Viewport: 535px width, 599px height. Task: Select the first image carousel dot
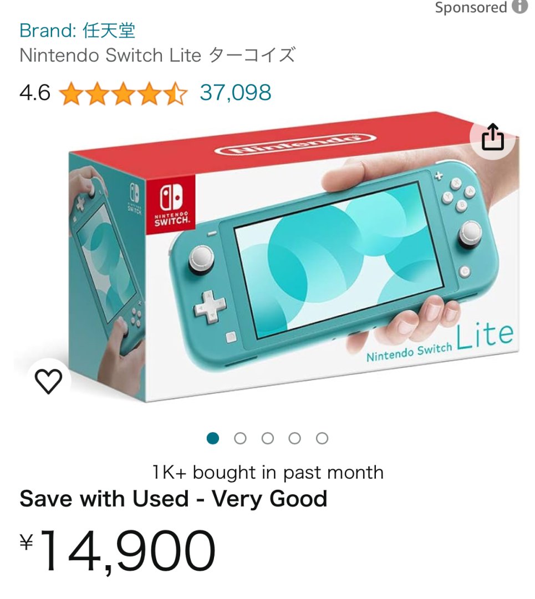click(213, 439)
